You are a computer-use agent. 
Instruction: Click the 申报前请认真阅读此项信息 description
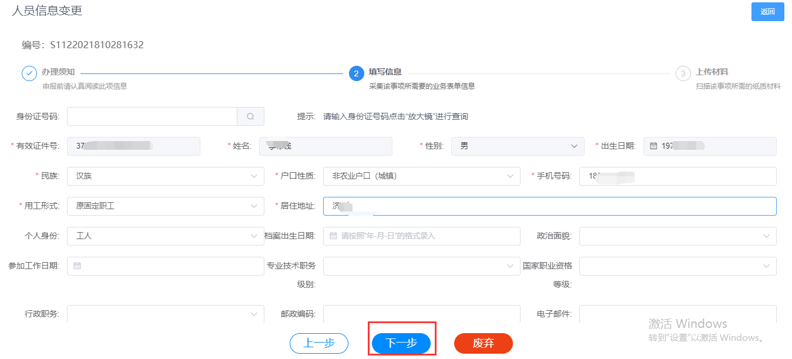pyautogui.click(x=85, y=86)
